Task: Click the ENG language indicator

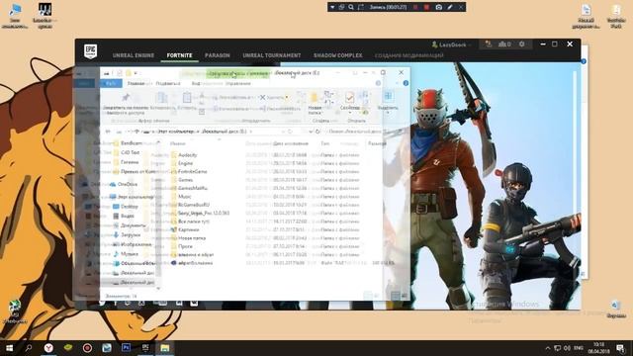Action: (579, 348)
